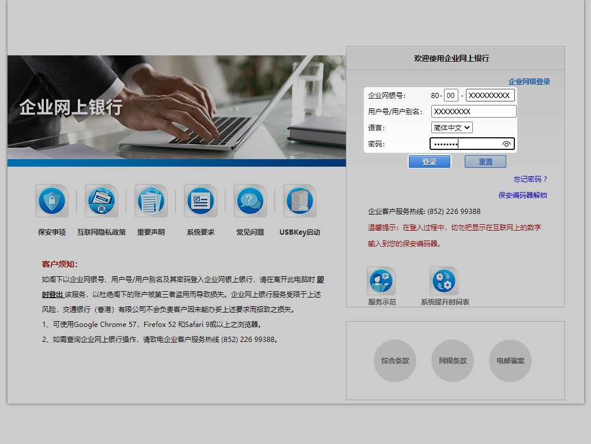Open the 服务示范 demo icon
This screenshot has width=591, height=444.
click(x=381, y=281)
